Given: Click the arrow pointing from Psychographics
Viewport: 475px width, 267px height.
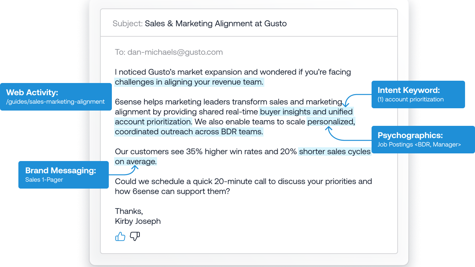Looking at the screenshot, I should coord(349,134).
